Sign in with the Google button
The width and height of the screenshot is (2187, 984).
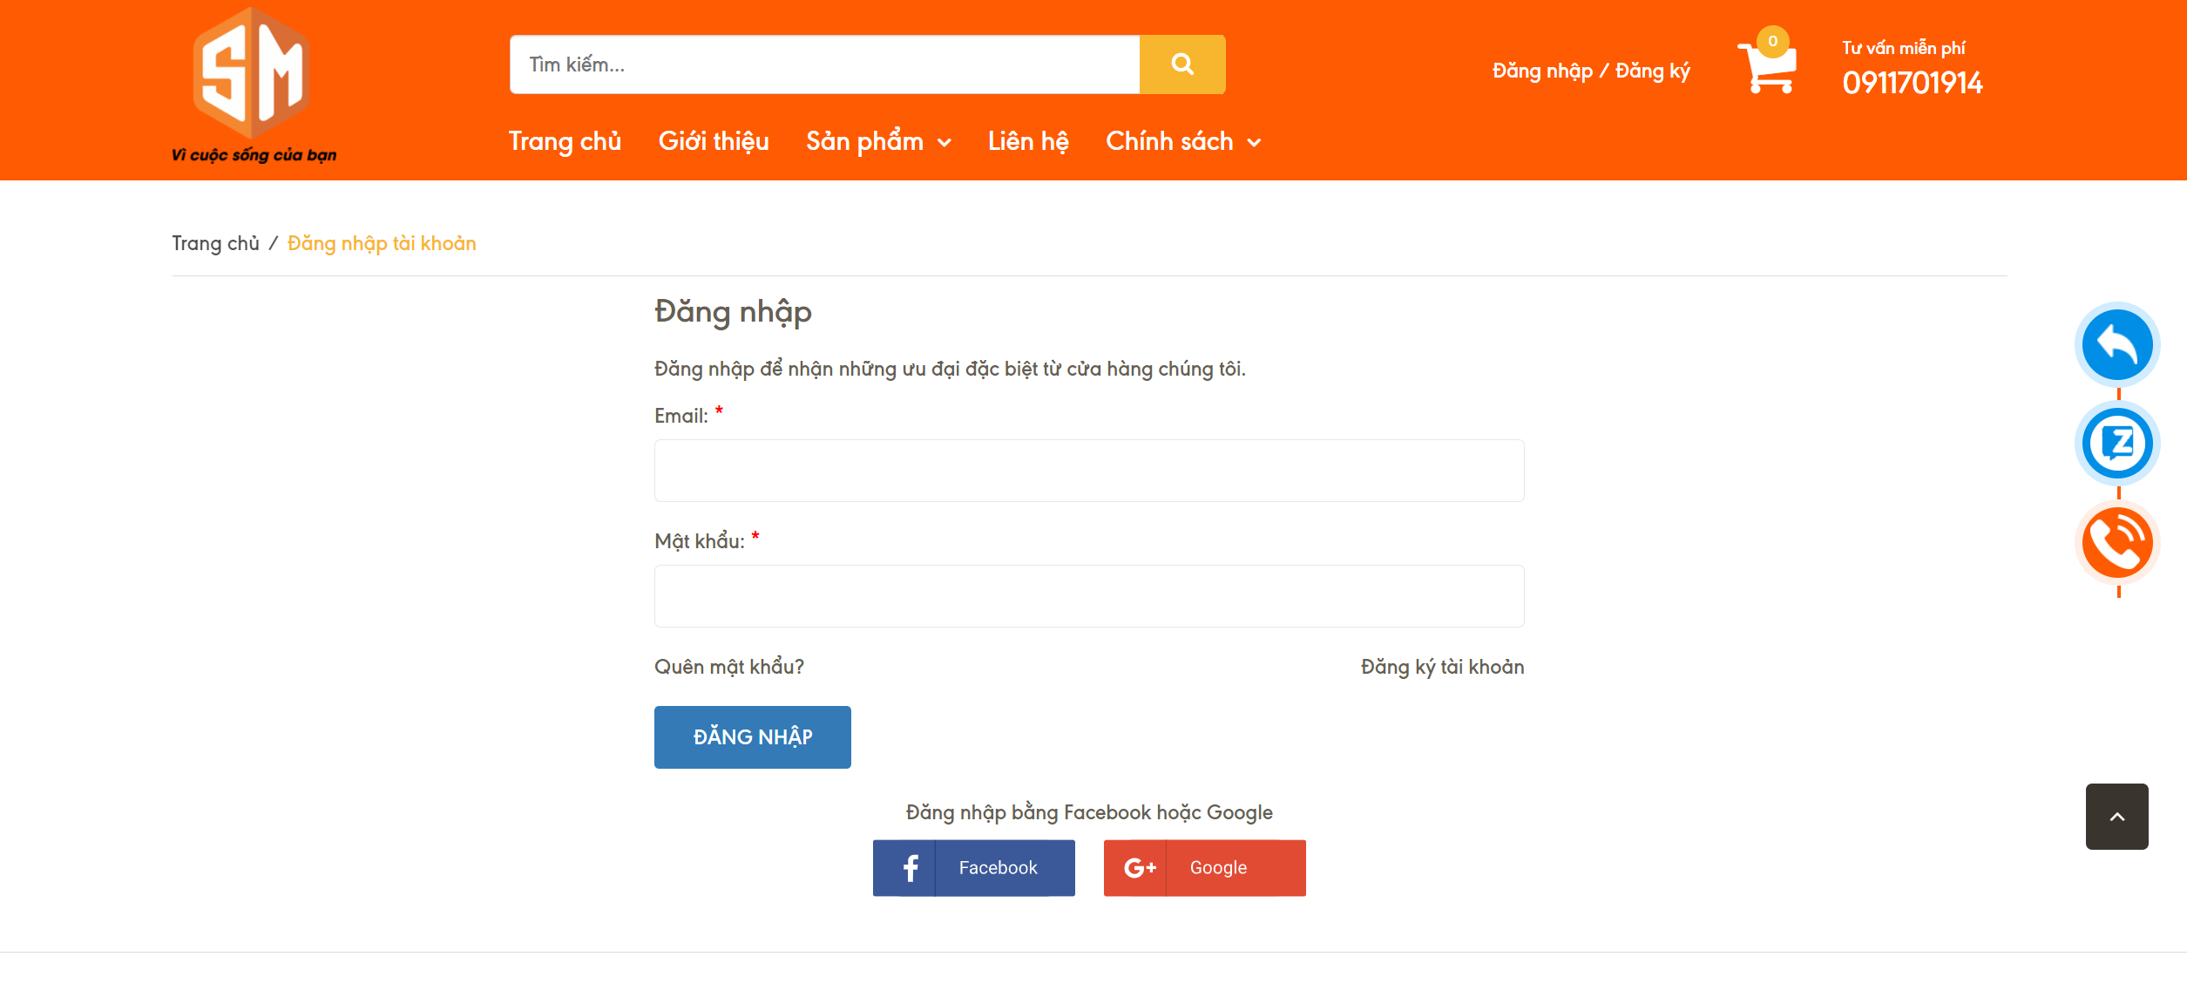click(1204, 868)
